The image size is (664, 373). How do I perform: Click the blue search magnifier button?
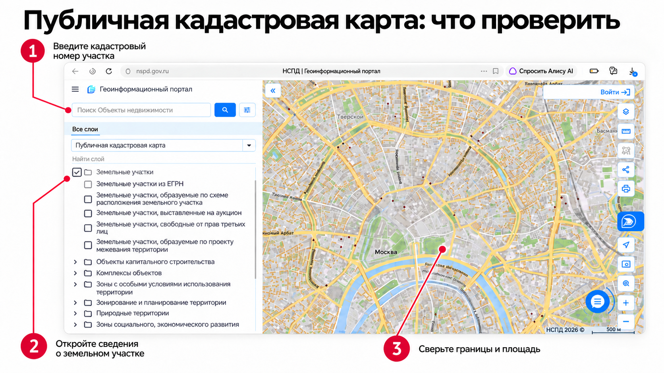pos(225,110)
